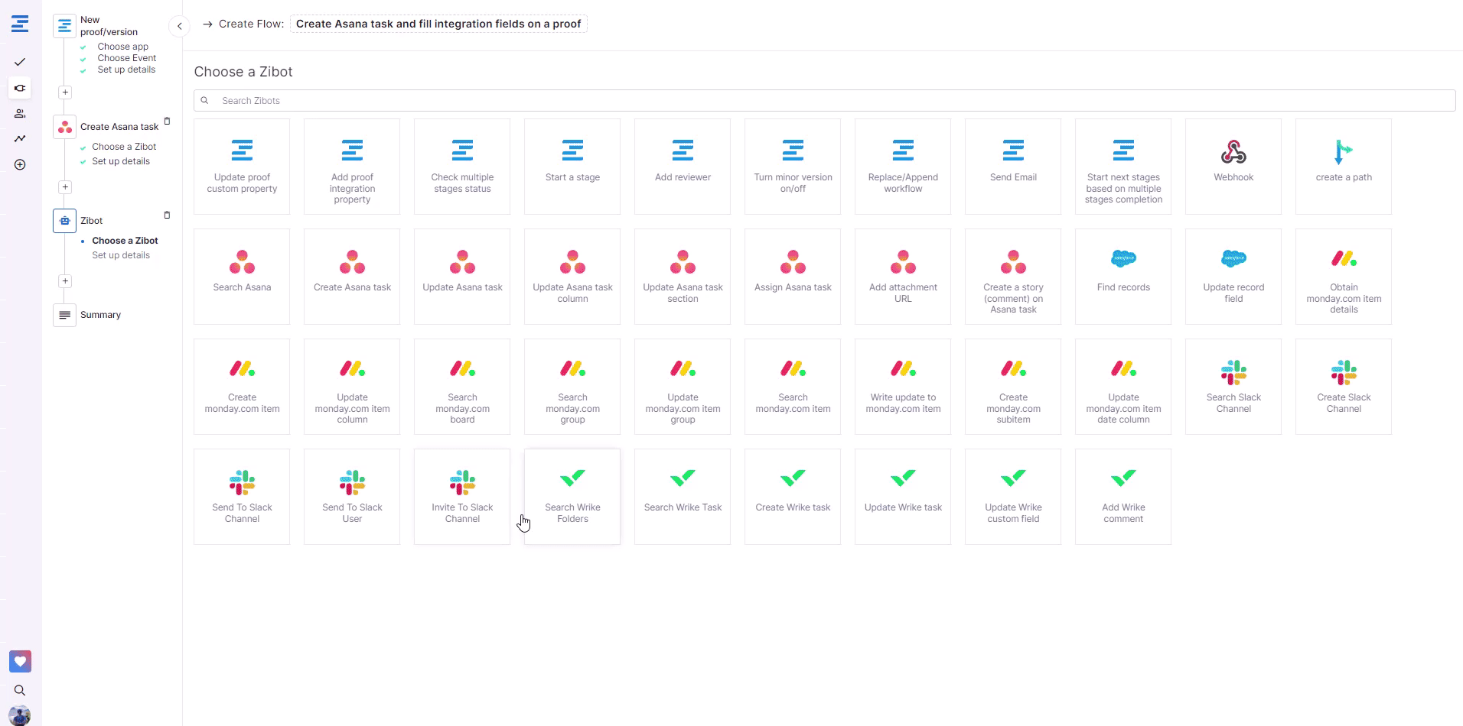Viewport: 1463px width, 726px height.
Task: Select the Start a stage Zibot
Action: point(572,167)
